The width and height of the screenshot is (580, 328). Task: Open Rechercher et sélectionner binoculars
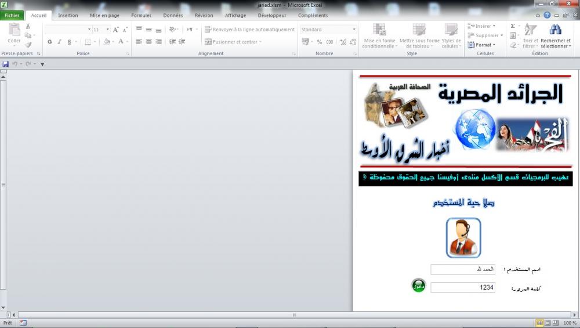pyautogui.click(x=556, y=36)
